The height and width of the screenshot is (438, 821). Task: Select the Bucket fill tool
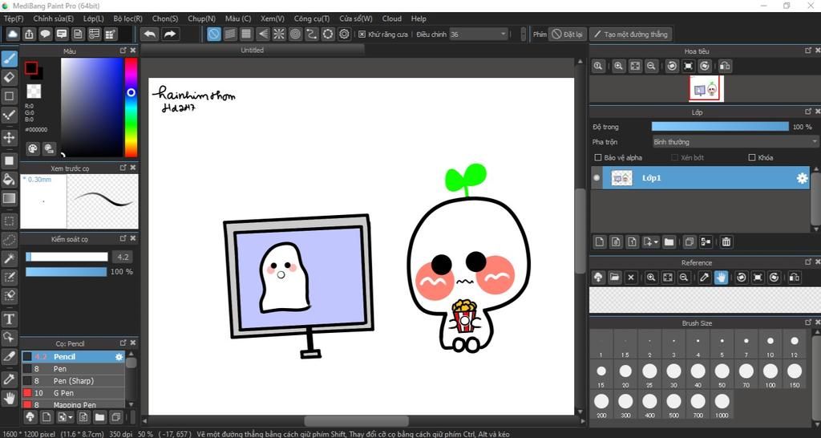coord(10,180)
